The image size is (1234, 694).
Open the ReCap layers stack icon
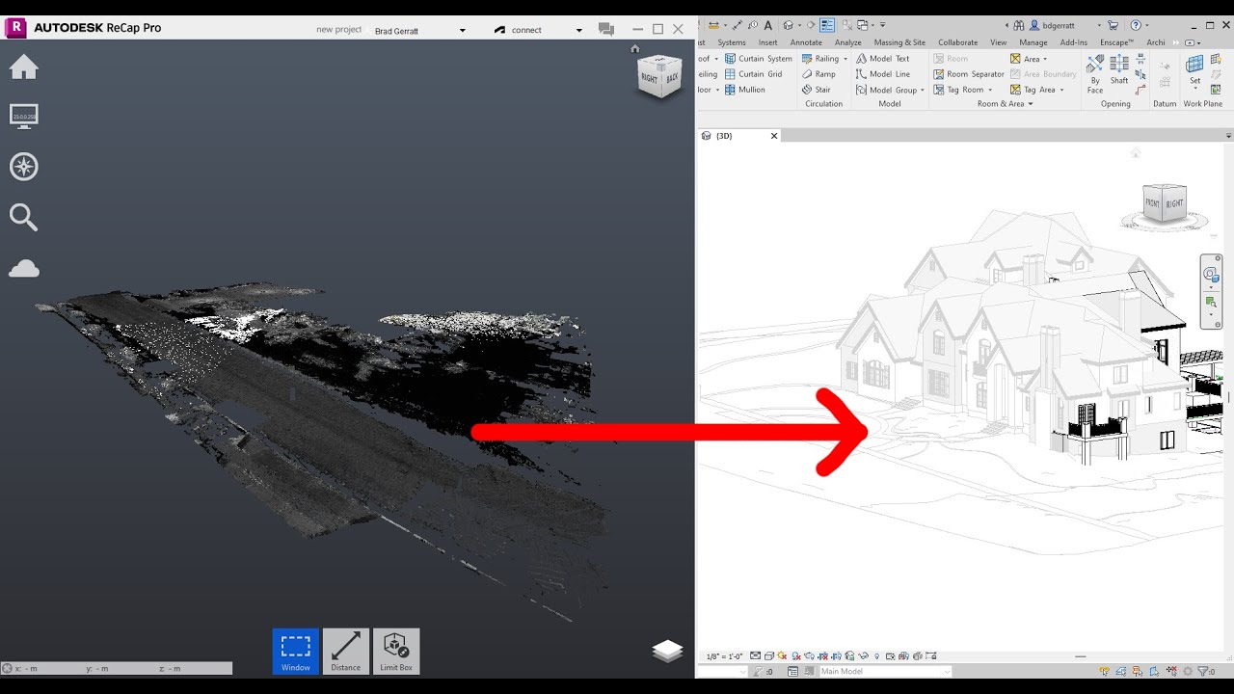pyautogui.click(x=667, y=652)
